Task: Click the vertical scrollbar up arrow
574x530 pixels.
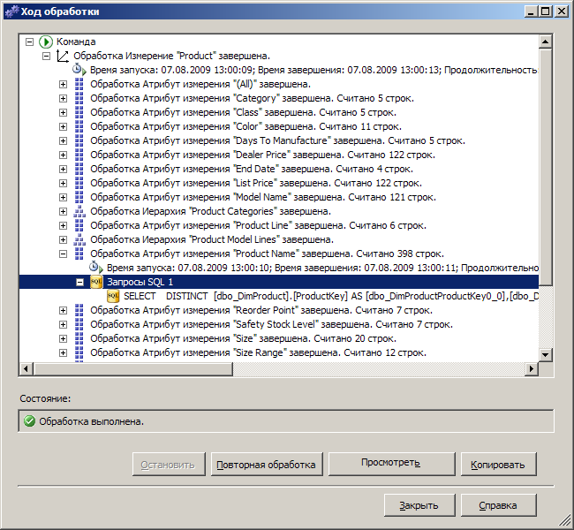Action: coord(546,42)
